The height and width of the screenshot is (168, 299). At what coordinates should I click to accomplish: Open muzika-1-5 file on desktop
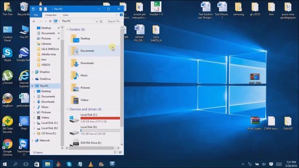pos(156,9)
